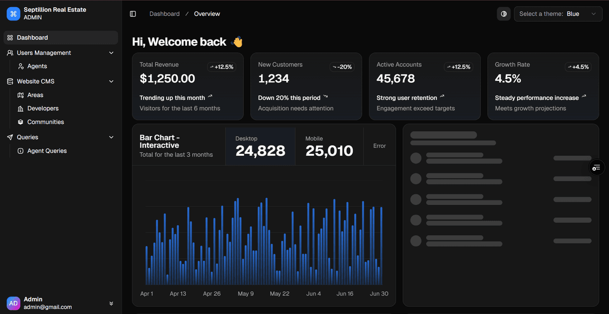The width and height of the screenshot is (609, 314).
Task: Select the Error tab on the chart
Action: tap(379, 146)
